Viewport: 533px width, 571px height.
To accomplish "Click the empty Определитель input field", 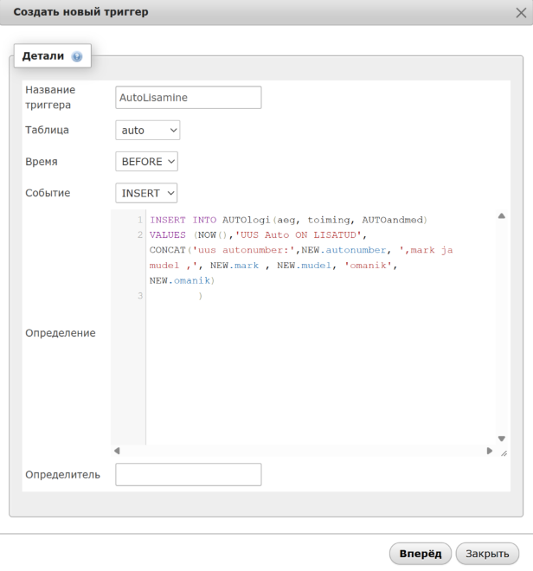I will click(188, 474).
